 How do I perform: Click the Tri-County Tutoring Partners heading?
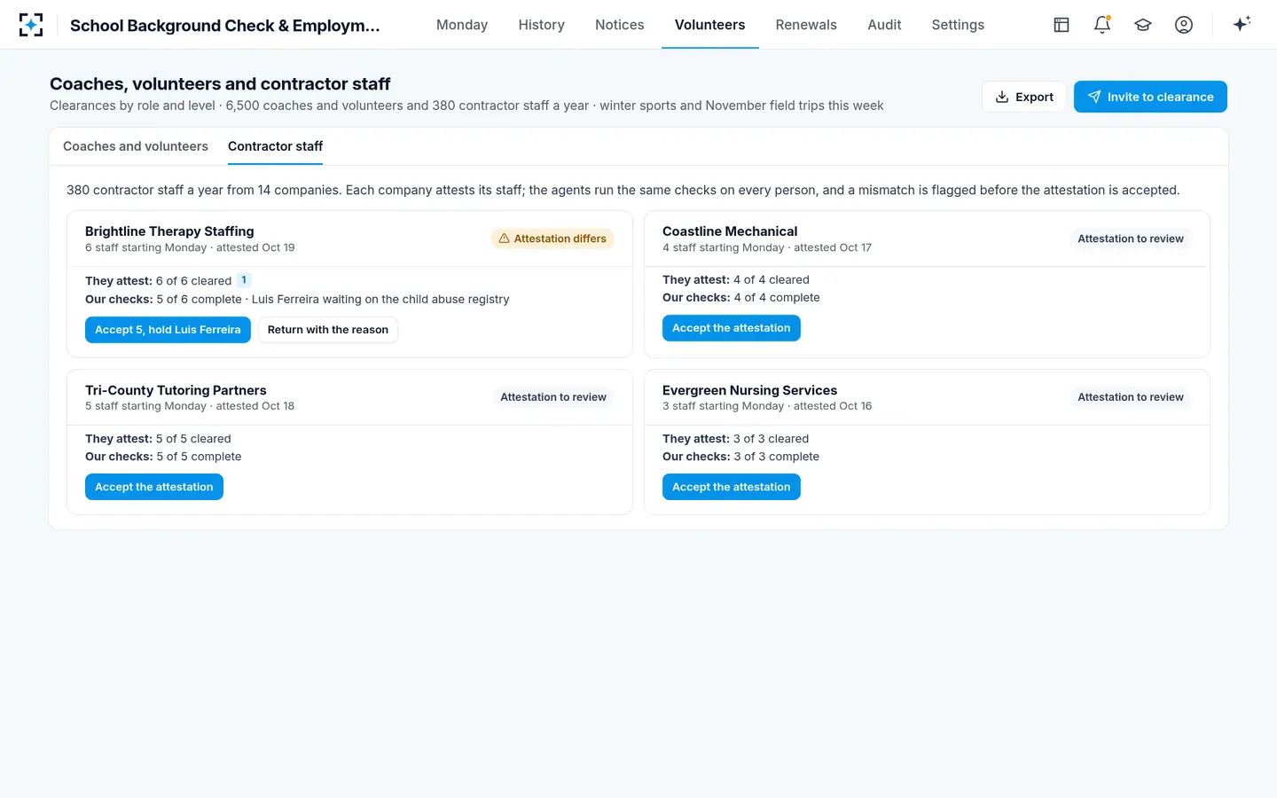pyautogui.click(x=176, y=390)
